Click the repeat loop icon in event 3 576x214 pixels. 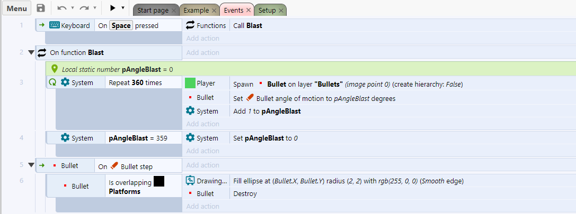click(x=52, y=83)
